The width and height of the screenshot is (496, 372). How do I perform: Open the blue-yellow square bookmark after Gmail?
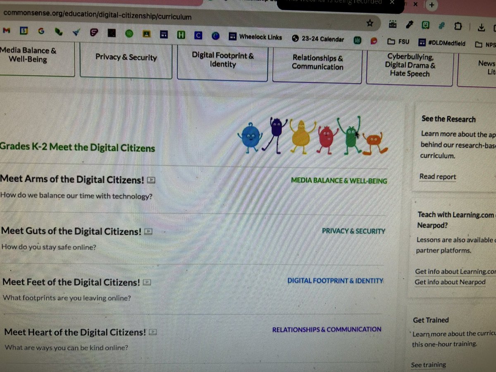[24, 31]
